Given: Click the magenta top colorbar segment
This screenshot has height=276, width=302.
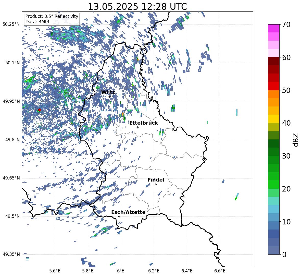Looking at the screenshot, I should [273, 28].
